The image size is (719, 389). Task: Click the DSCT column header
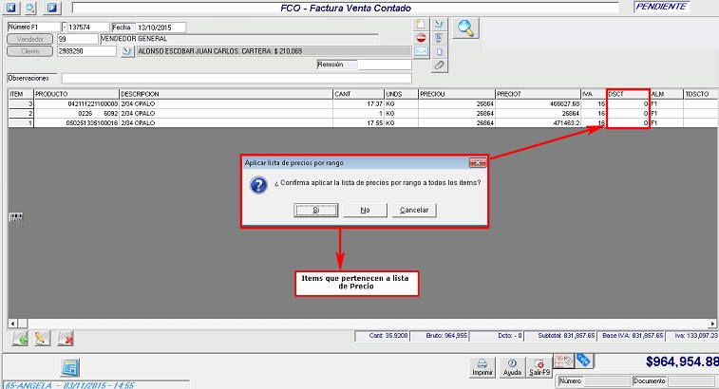point(628,95)
